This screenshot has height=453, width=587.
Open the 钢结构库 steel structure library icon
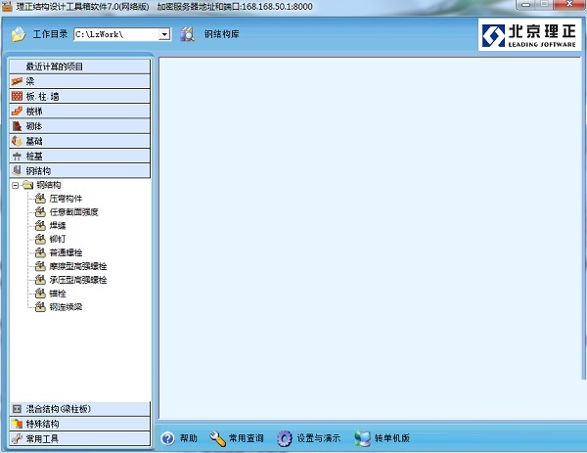[187, 34]
